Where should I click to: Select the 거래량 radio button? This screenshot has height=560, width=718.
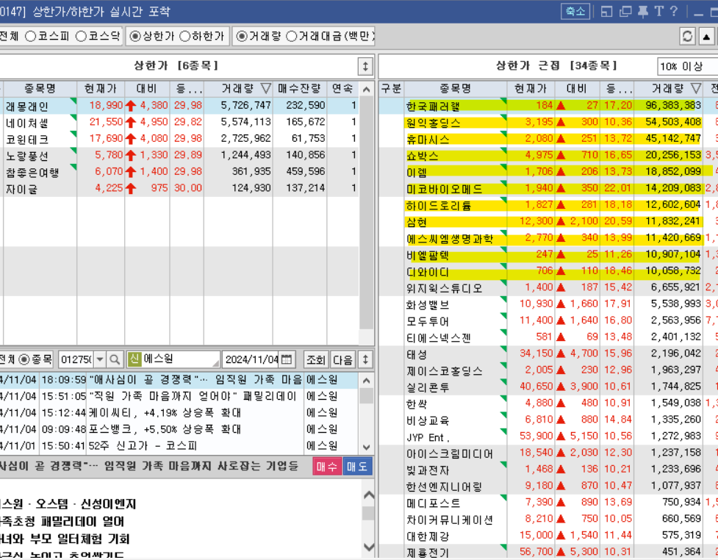(241, 36)
